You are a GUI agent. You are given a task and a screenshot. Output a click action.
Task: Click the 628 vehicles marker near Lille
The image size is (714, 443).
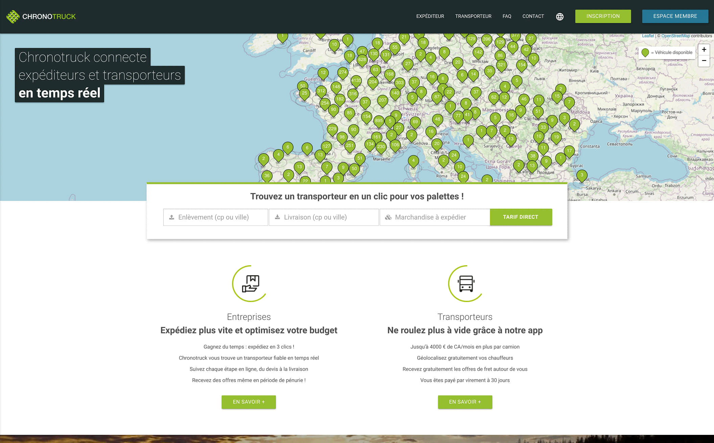click(362, 60)
